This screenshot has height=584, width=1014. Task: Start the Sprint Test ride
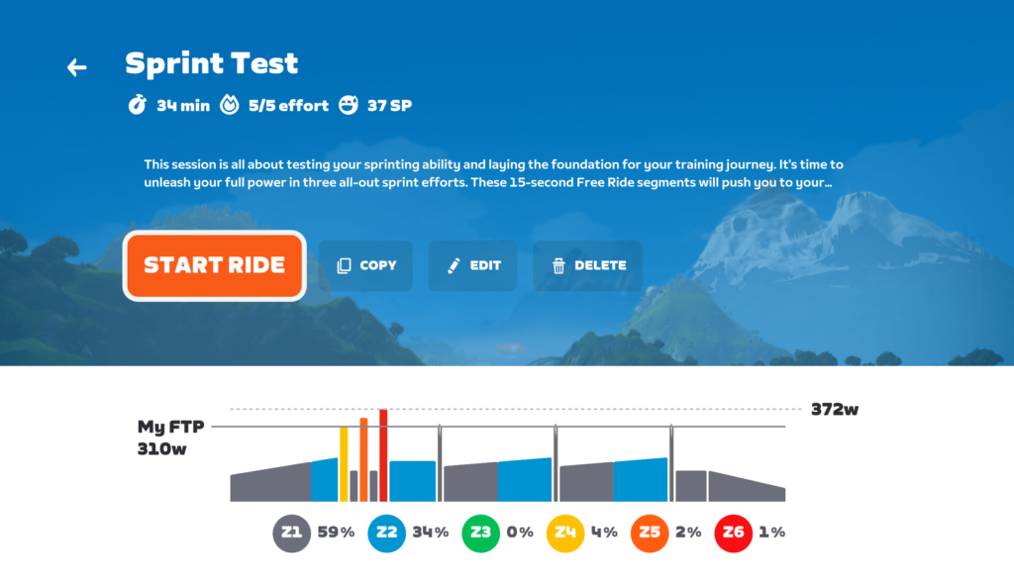pyautogui.click(x=215, y=265)
